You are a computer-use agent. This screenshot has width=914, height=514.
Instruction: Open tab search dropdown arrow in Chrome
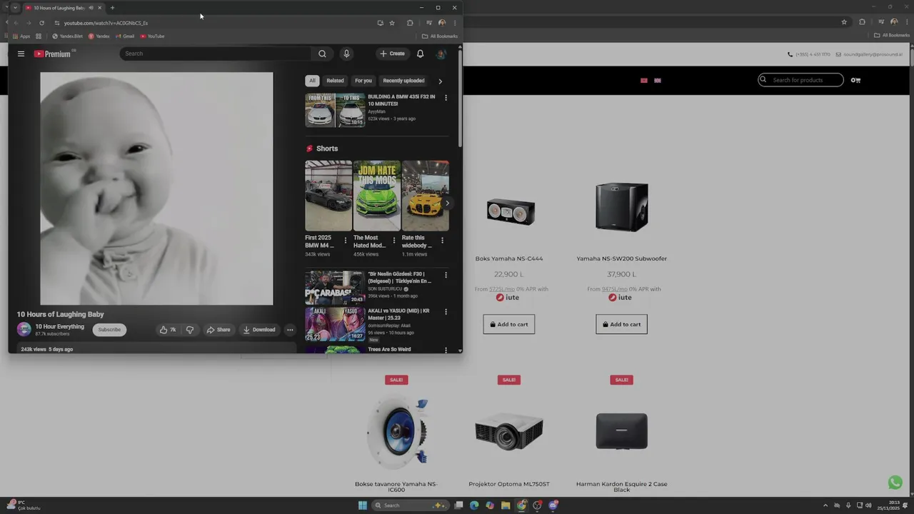[15, 8]
